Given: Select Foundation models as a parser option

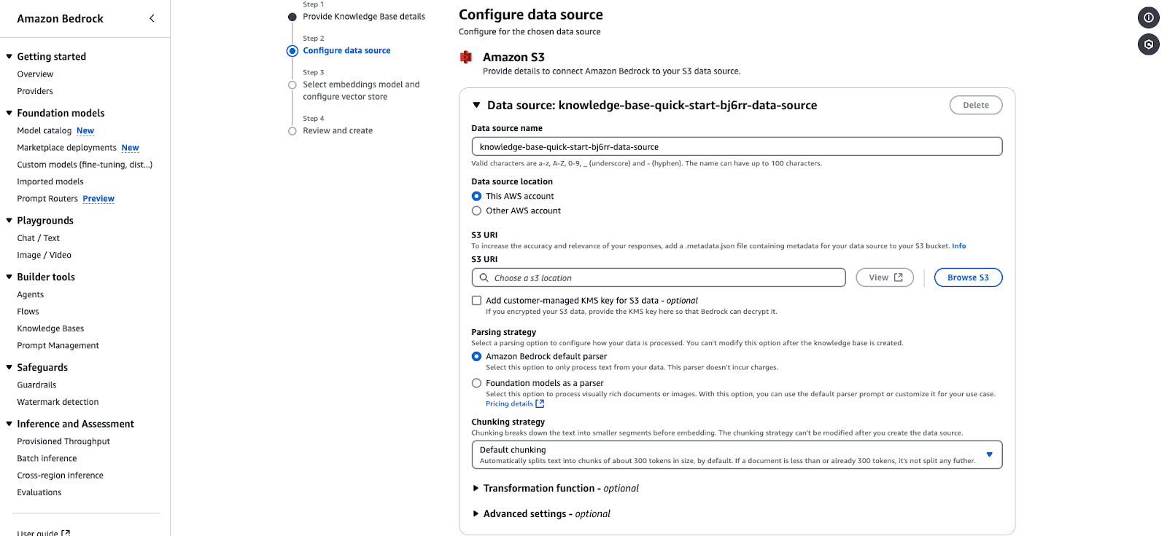Looking at the screenshot, I should 477,383.
